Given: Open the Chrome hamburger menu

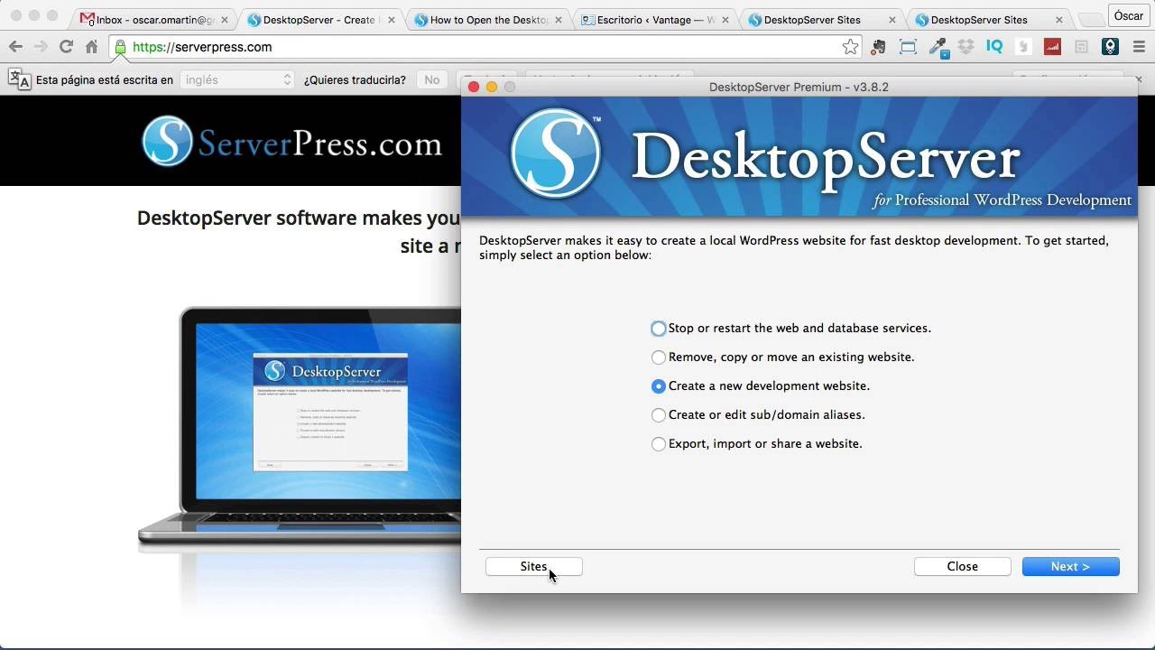Looking at the screenshot, I should point(1139,47).
